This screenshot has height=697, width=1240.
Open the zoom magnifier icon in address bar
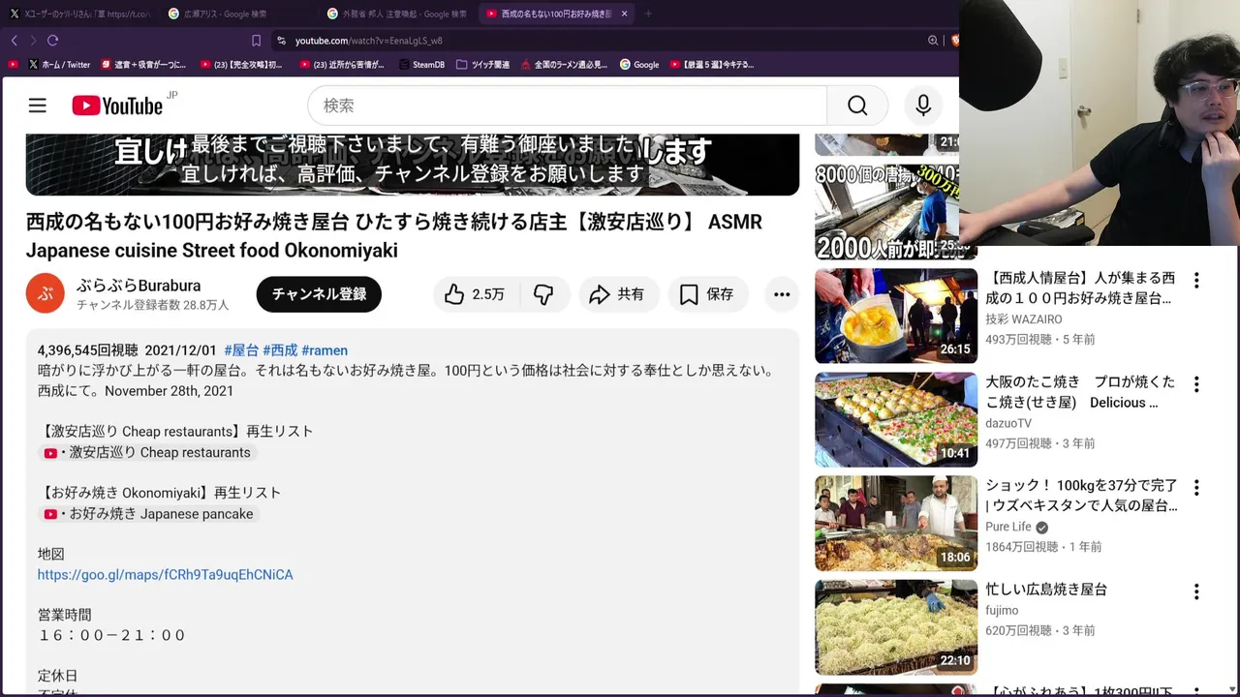(933, 41)
